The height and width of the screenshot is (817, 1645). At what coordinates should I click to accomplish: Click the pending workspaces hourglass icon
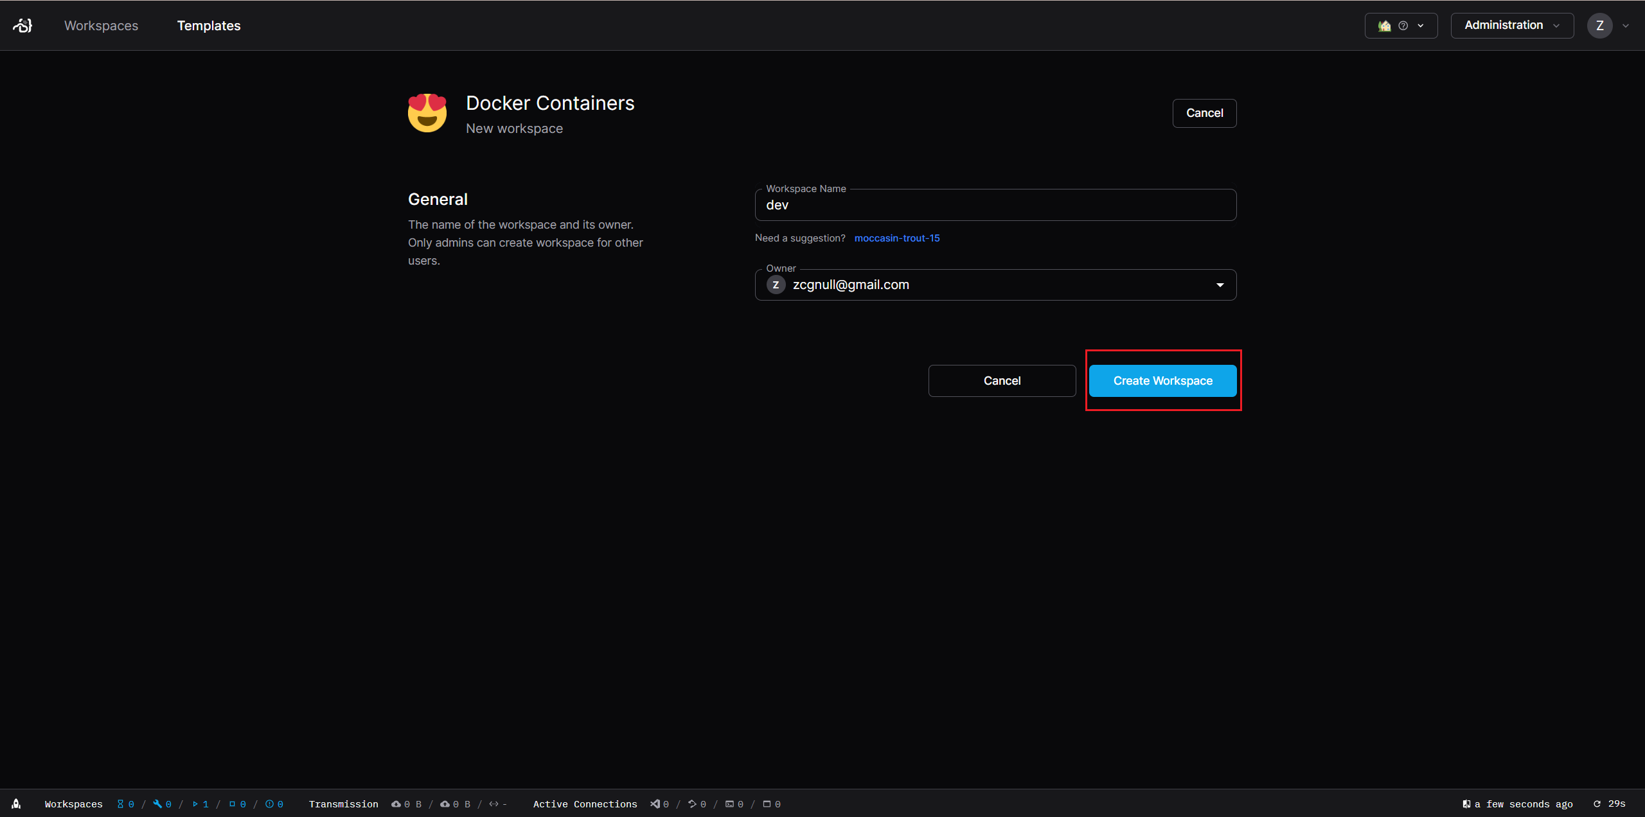(120, 804)
